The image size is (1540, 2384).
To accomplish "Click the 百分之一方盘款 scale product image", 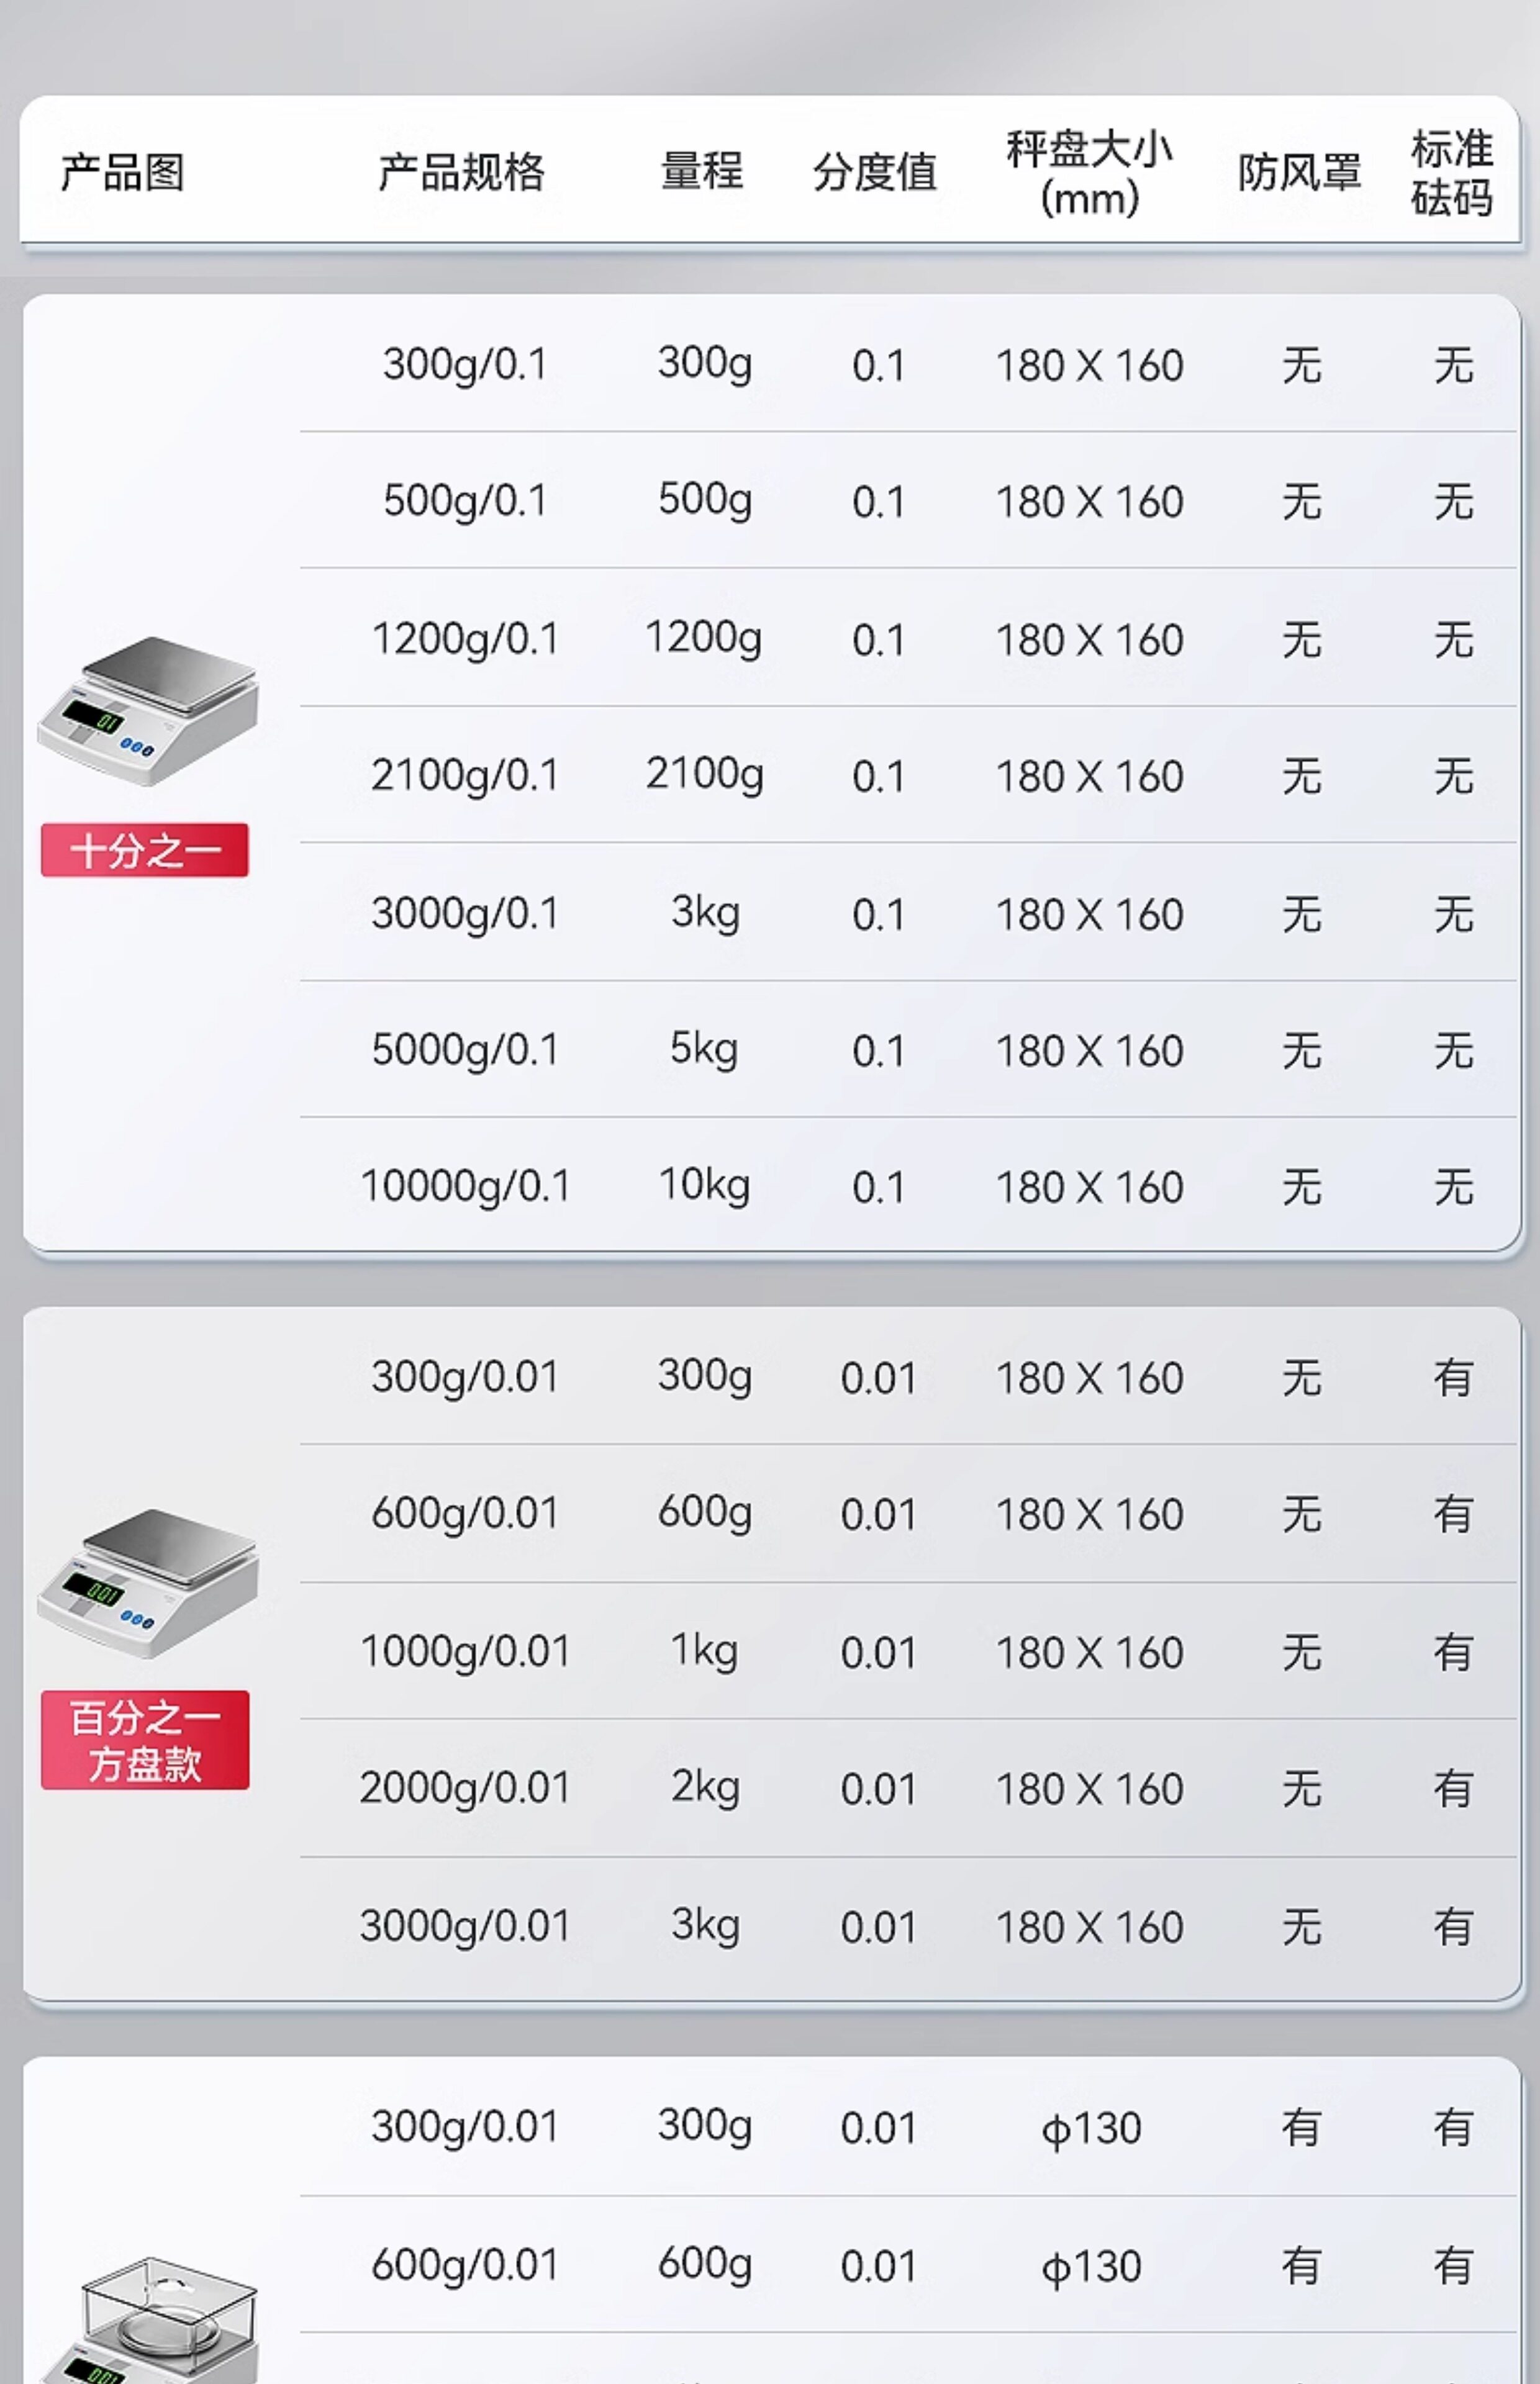I will (x=147, y=1583).
